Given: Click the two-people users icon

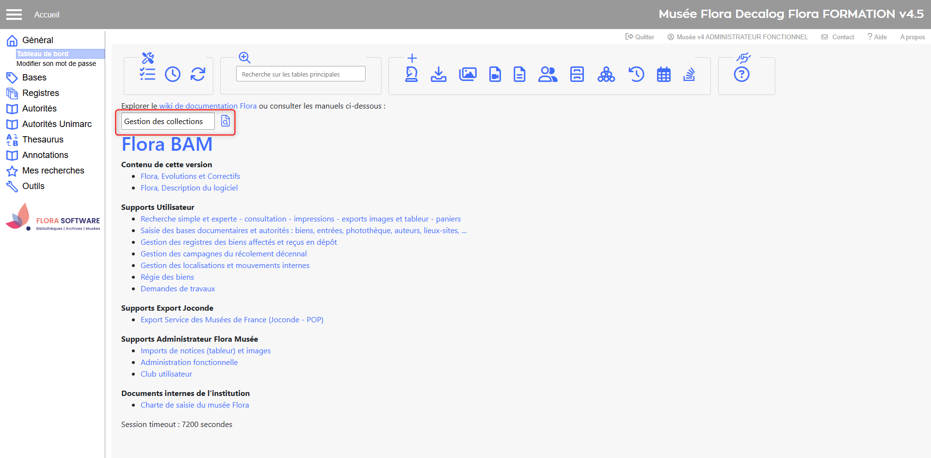Looking at the screenshot, I should pos(547,74).
